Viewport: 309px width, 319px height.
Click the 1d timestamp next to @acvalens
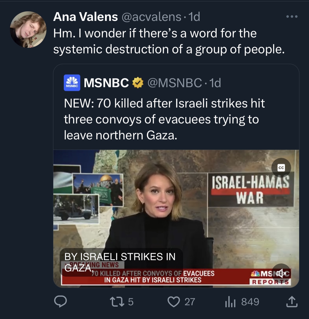click(194, 17)
